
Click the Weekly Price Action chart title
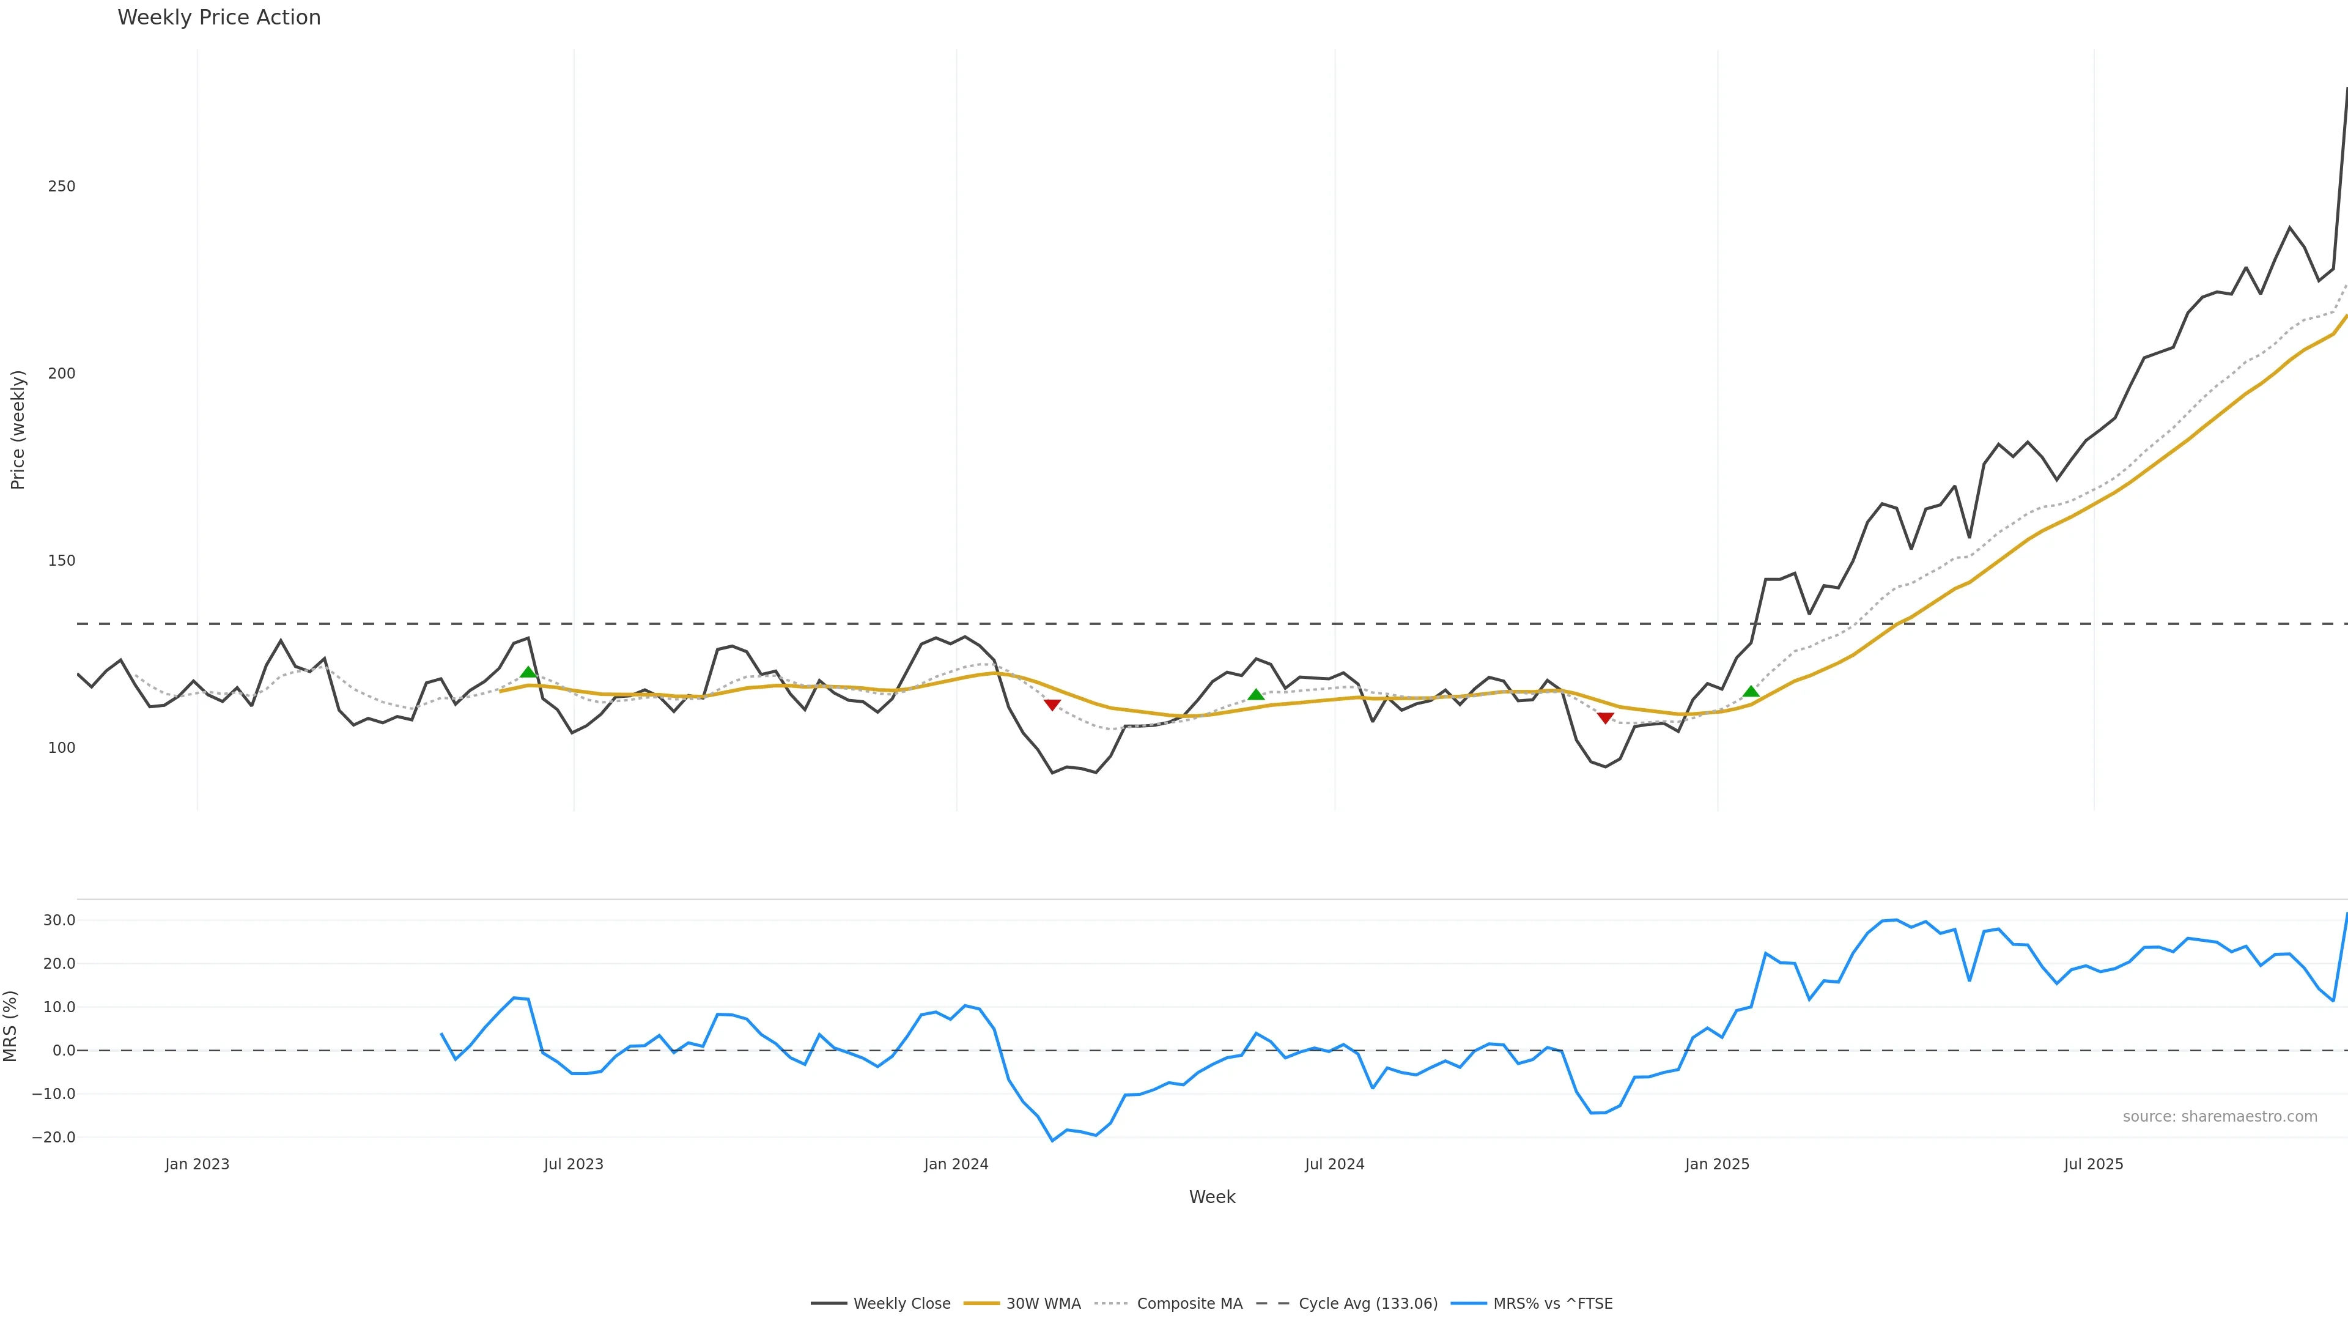click(x=219, y=17)
